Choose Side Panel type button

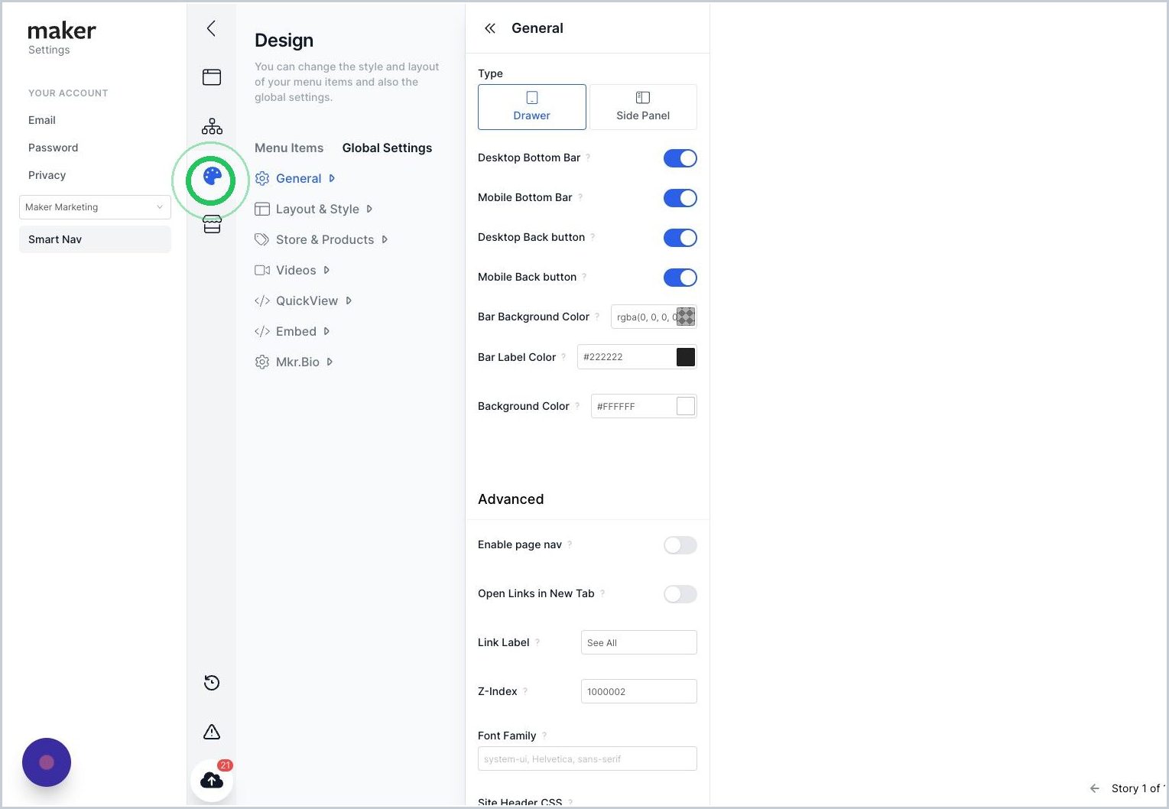pyautogui.click(x=643, y=107)
